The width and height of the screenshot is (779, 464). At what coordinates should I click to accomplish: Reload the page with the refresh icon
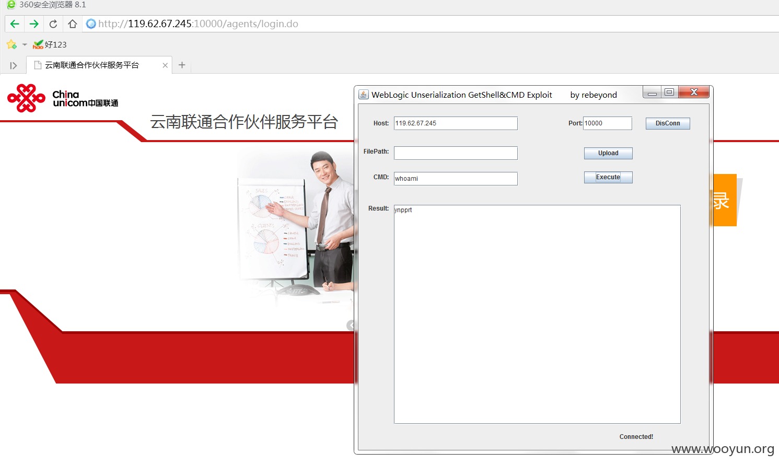point(53,24)
